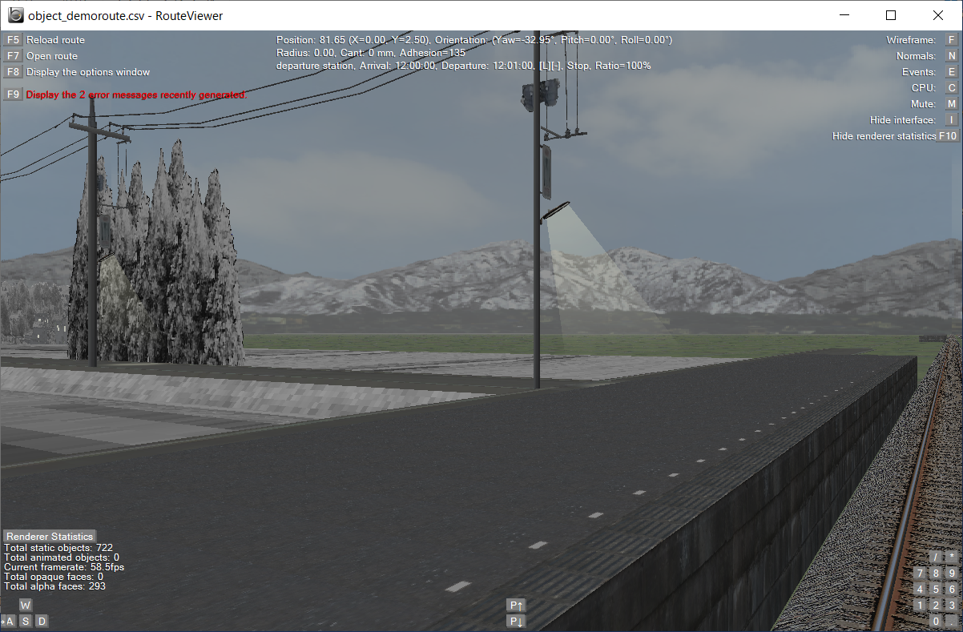963x632 pixels.
Task: Click the Reload route label
Action: point(55,39)
